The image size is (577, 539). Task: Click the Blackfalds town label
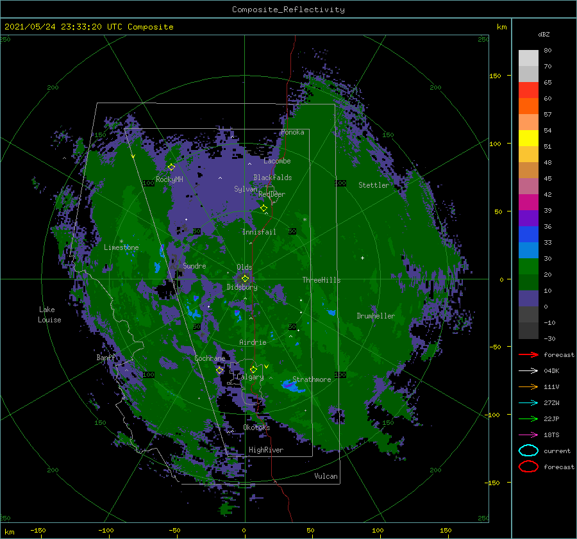(272, 178)
